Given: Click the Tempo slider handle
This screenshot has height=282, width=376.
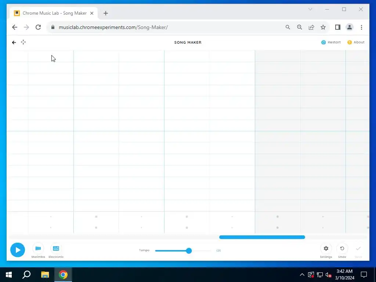Looking at the screenshot, I should coord(189,251).
